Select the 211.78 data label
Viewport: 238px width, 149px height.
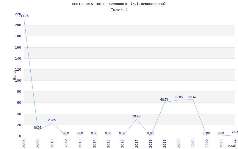pyautogui.click(x=24, y=16)
